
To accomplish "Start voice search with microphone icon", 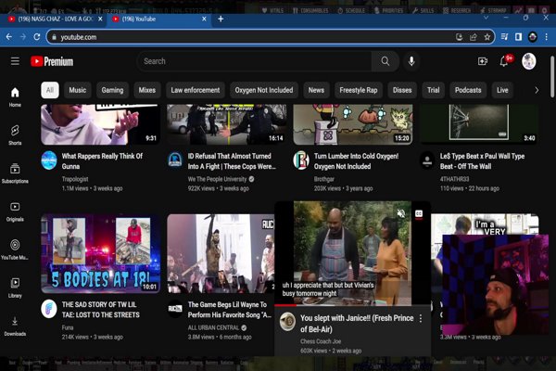I will click(x=411, y=61).
